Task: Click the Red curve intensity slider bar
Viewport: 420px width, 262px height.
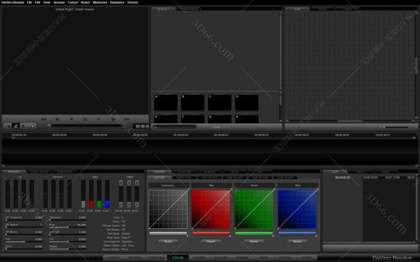Action: [211, 233]
